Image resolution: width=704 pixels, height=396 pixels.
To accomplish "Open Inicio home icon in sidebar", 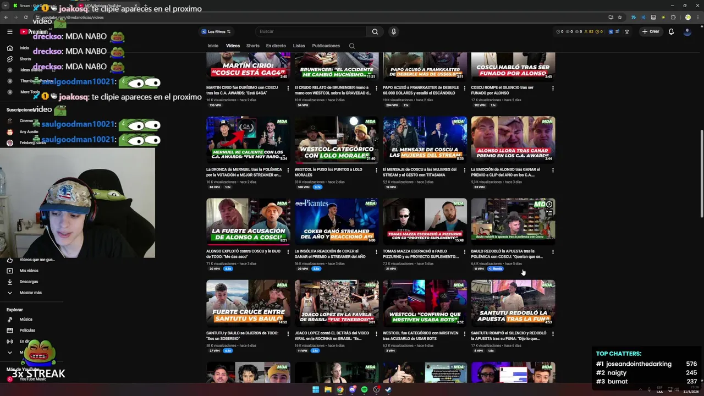I will pos(9,48).
